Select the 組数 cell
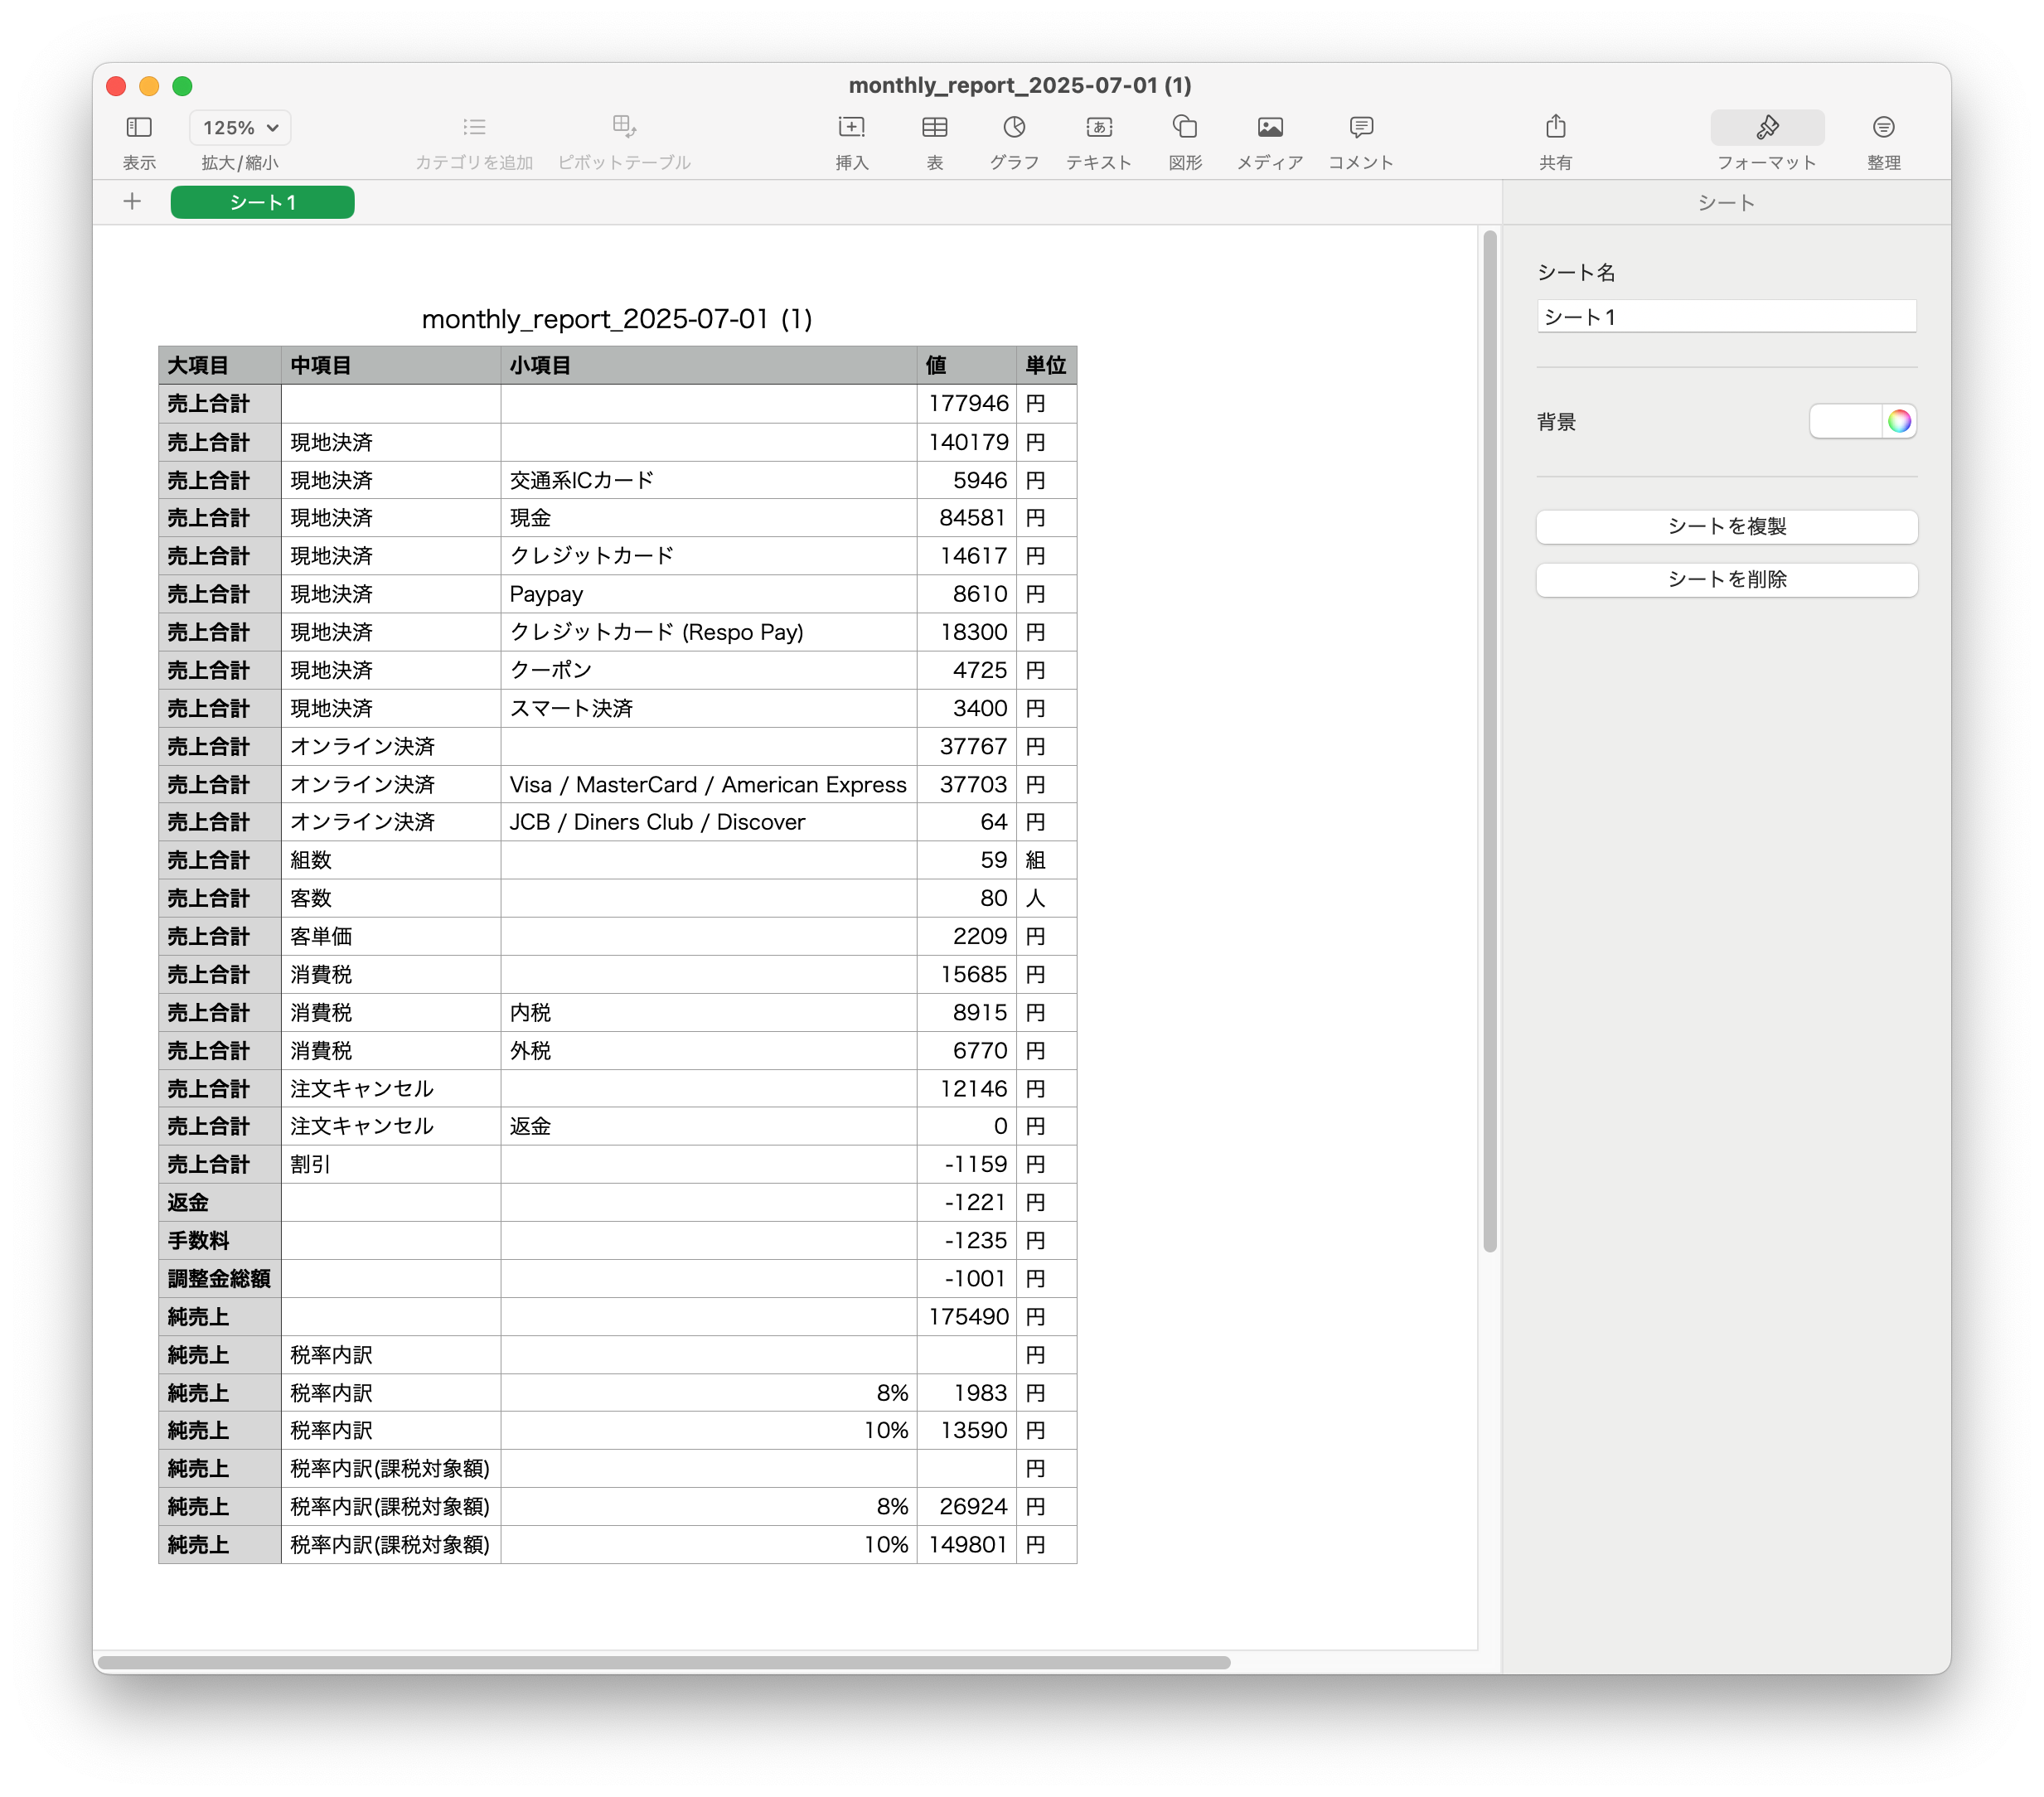 (391, 860)
